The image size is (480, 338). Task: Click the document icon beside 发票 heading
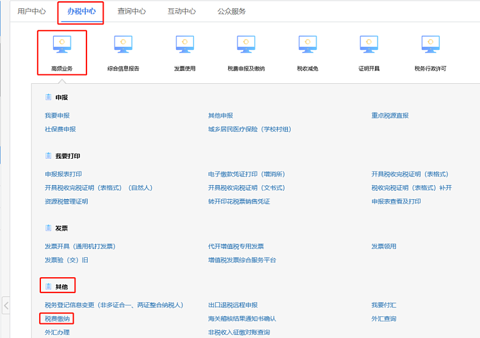[x=49, y=228]
